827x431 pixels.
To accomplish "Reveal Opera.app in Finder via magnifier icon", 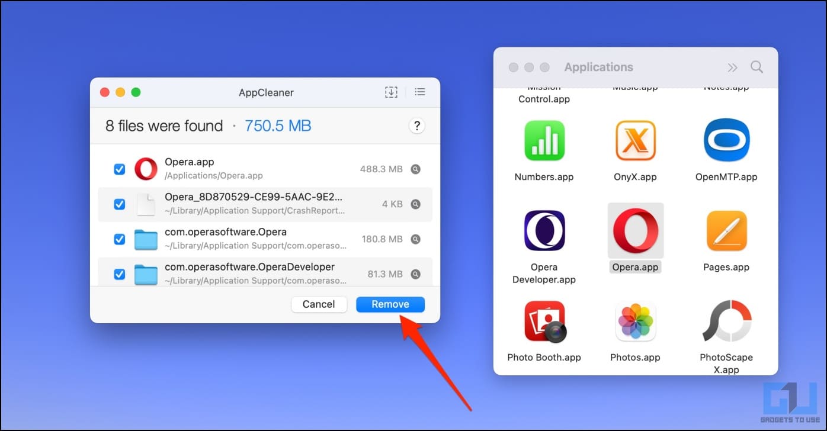I will pos(416,169).
